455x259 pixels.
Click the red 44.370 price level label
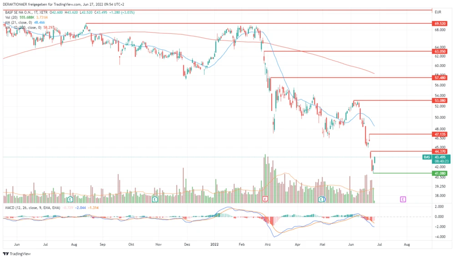point(440,151)
